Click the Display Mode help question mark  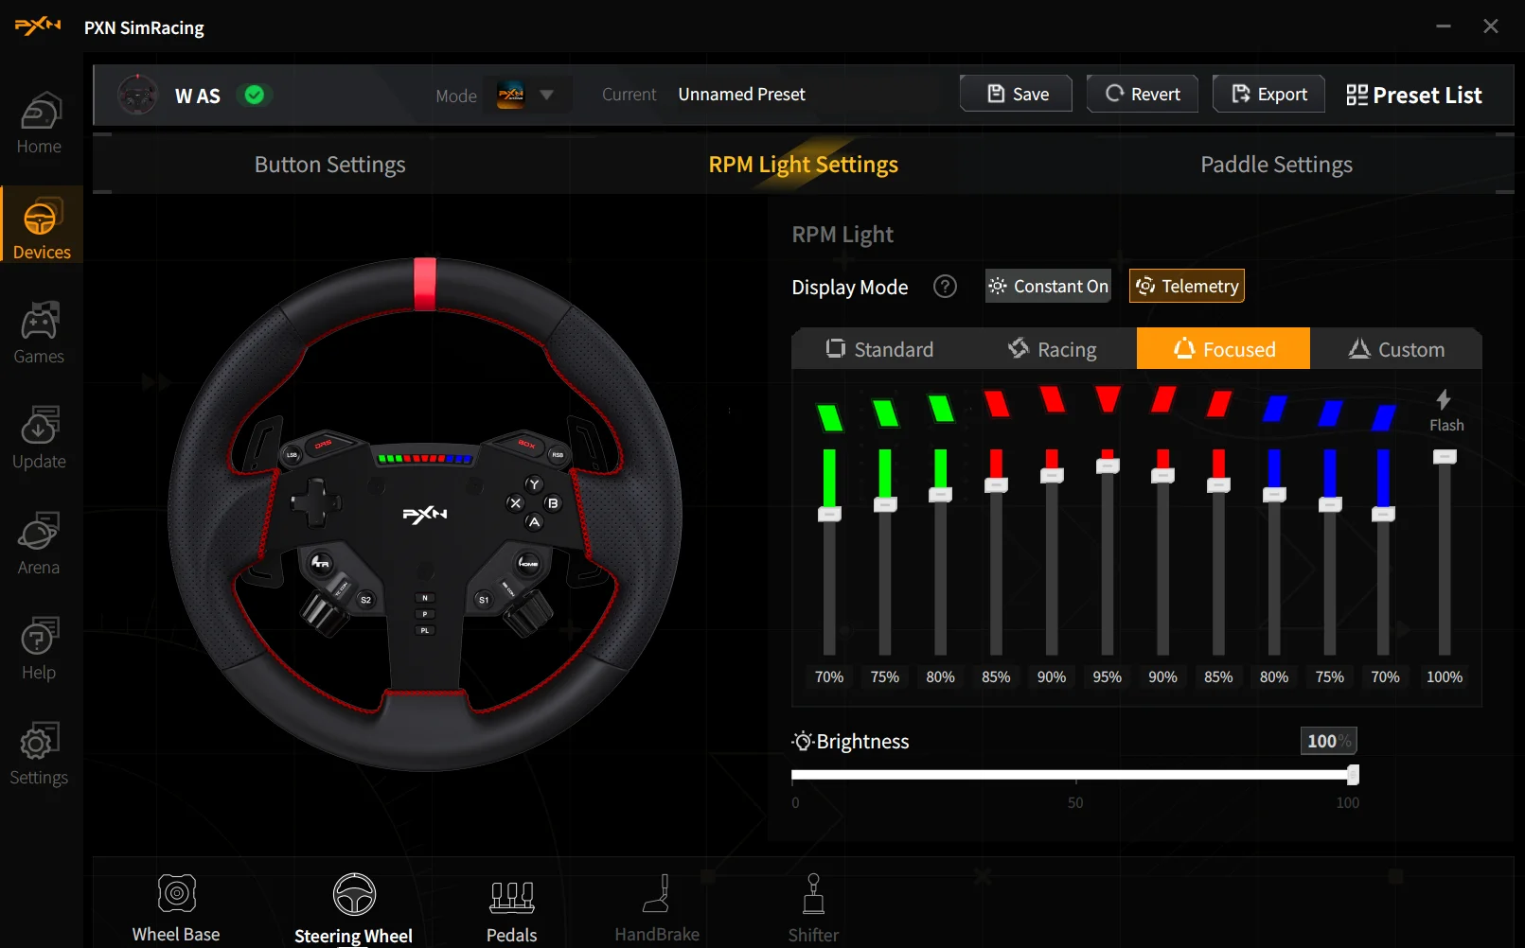coord(945,287)
